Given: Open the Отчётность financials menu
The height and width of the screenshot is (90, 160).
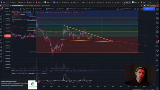Looking at the screenshot, I should tap(50, 9).
